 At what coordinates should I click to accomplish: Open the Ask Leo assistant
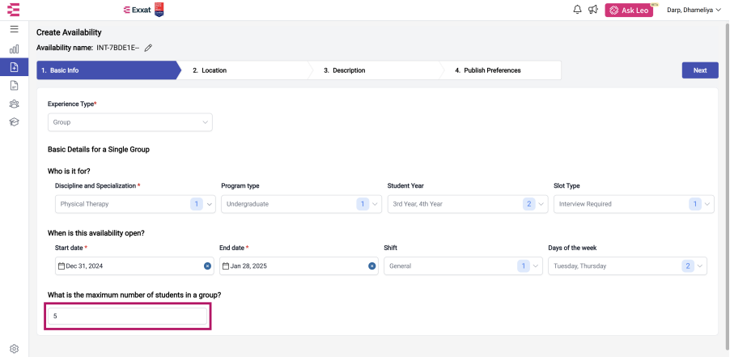coord(629,11)
